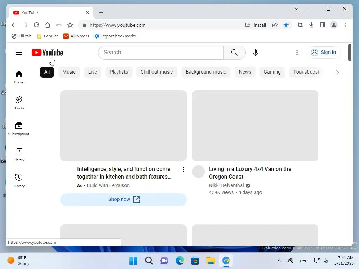Open the Popular bookmarks folder
Image resolution: width=359 pixels, height=269 pixels.
pyautogui.click(x=47, y=36)
